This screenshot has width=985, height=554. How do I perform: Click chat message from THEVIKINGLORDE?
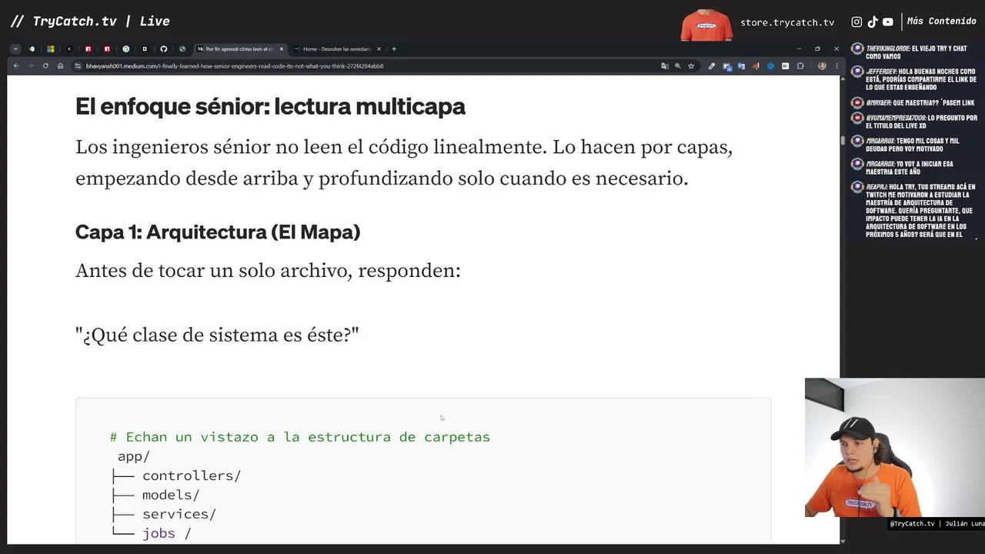pos(914,52)
